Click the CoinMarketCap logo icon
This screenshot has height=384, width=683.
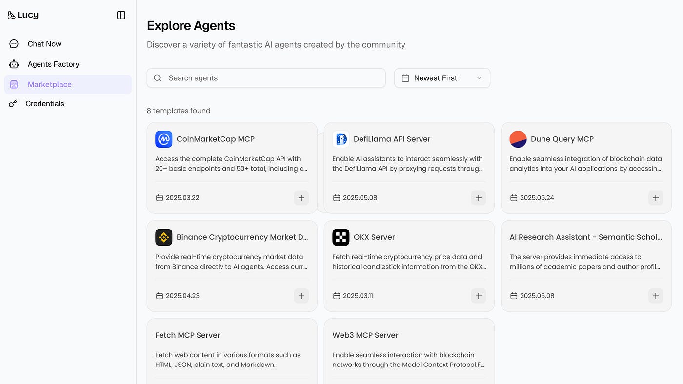click(x=164, y=139)
